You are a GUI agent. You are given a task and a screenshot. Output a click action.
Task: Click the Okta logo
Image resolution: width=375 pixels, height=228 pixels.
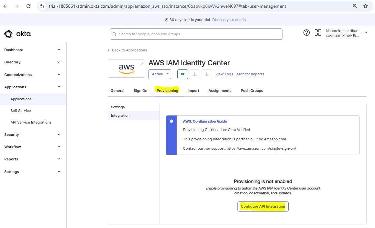click(x=17, y=34)
